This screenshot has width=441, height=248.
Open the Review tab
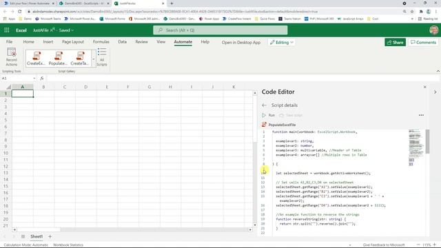141,41
